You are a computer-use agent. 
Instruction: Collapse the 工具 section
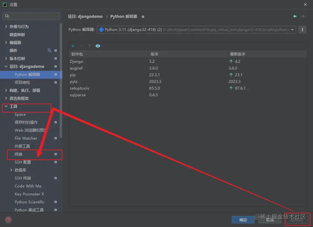(6, 106)
